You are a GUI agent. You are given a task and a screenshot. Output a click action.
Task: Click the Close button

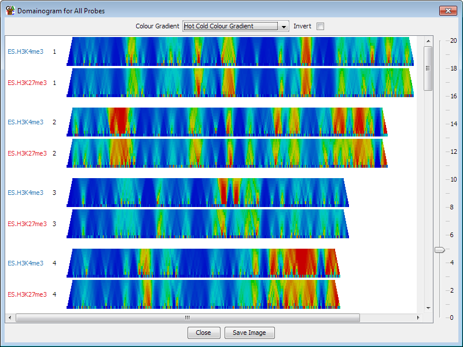click(x=204, y=333)
